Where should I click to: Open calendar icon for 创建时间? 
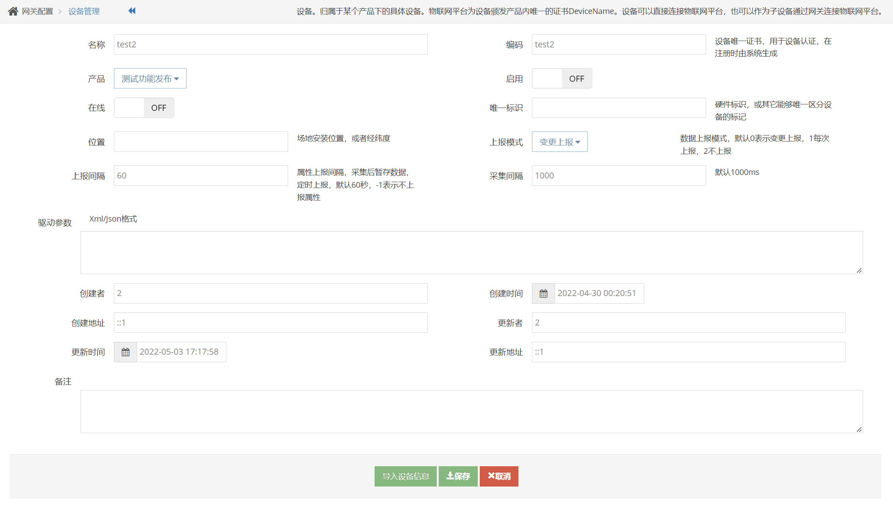[x=543, y=294]
